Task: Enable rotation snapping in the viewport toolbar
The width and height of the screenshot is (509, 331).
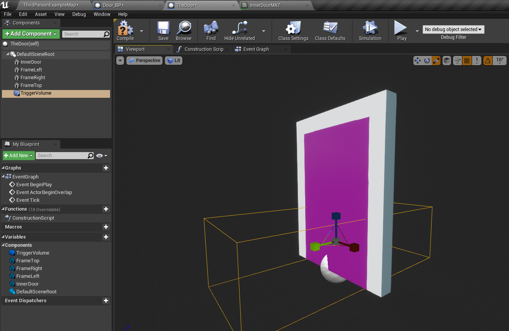Action: (x=488, y=61)
